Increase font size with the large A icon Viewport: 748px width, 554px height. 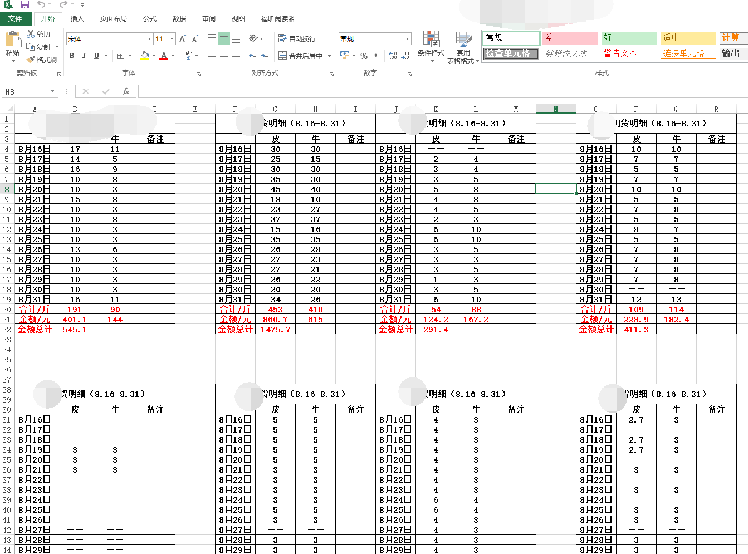pyautogui.click(x=183, y=39)
